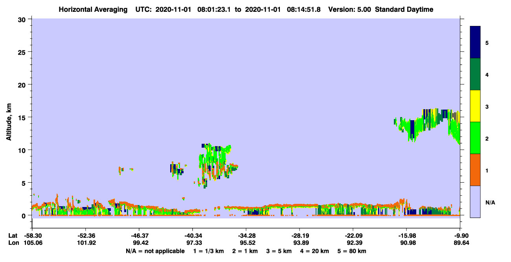511x262 pixels.
Task: Click the y-axis tick label '15'
Action: 23,117
